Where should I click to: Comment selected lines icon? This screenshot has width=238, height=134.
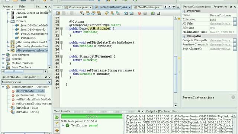point(153,13)
